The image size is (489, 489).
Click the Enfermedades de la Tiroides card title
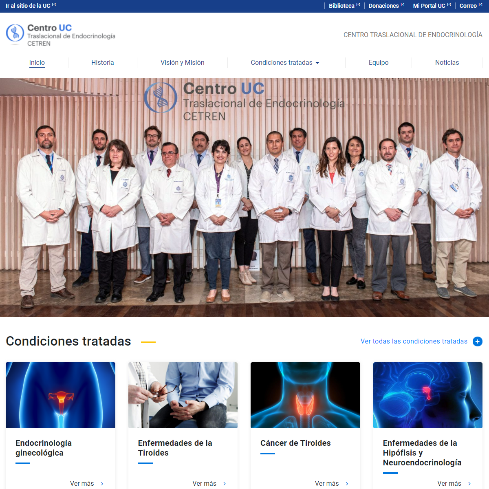[175, 448]
